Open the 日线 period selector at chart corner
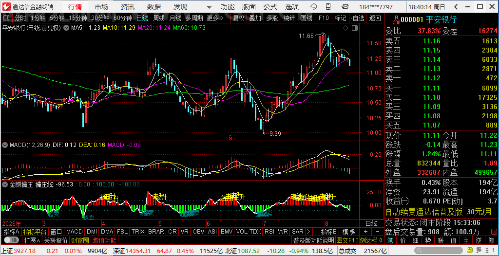The image size is (499, 256). point(371,223)
